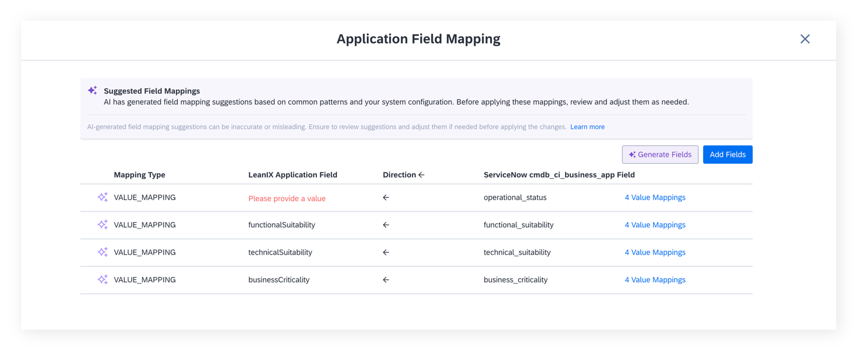Open 4 Value Mappings for technical_suitability
Image resolution: width=862 pixels, height=356 pixels.
tap(655, 252)
